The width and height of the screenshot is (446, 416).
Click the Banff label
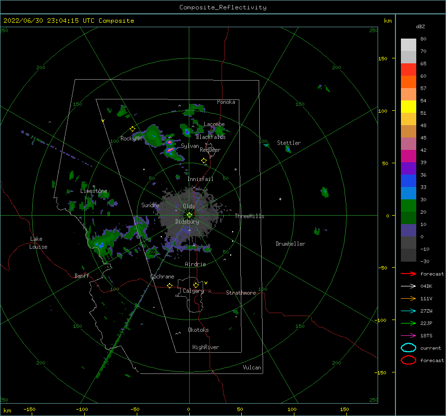[82, 276]
